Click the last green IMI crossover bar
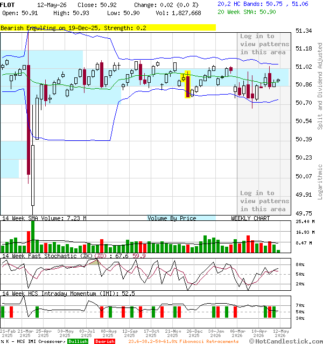This screenshot has width=323, height=344. pos(274,312)
